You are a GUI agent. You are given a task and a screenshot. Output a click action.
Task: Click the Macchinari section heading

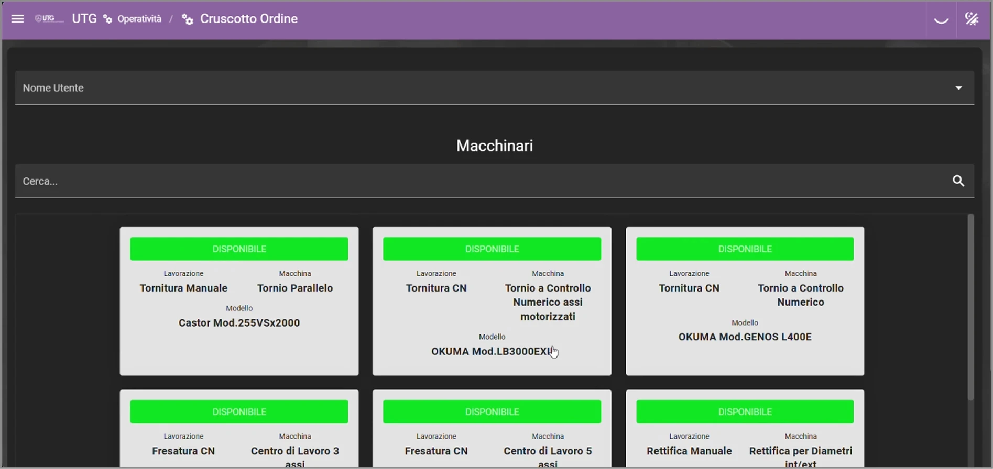494,146
